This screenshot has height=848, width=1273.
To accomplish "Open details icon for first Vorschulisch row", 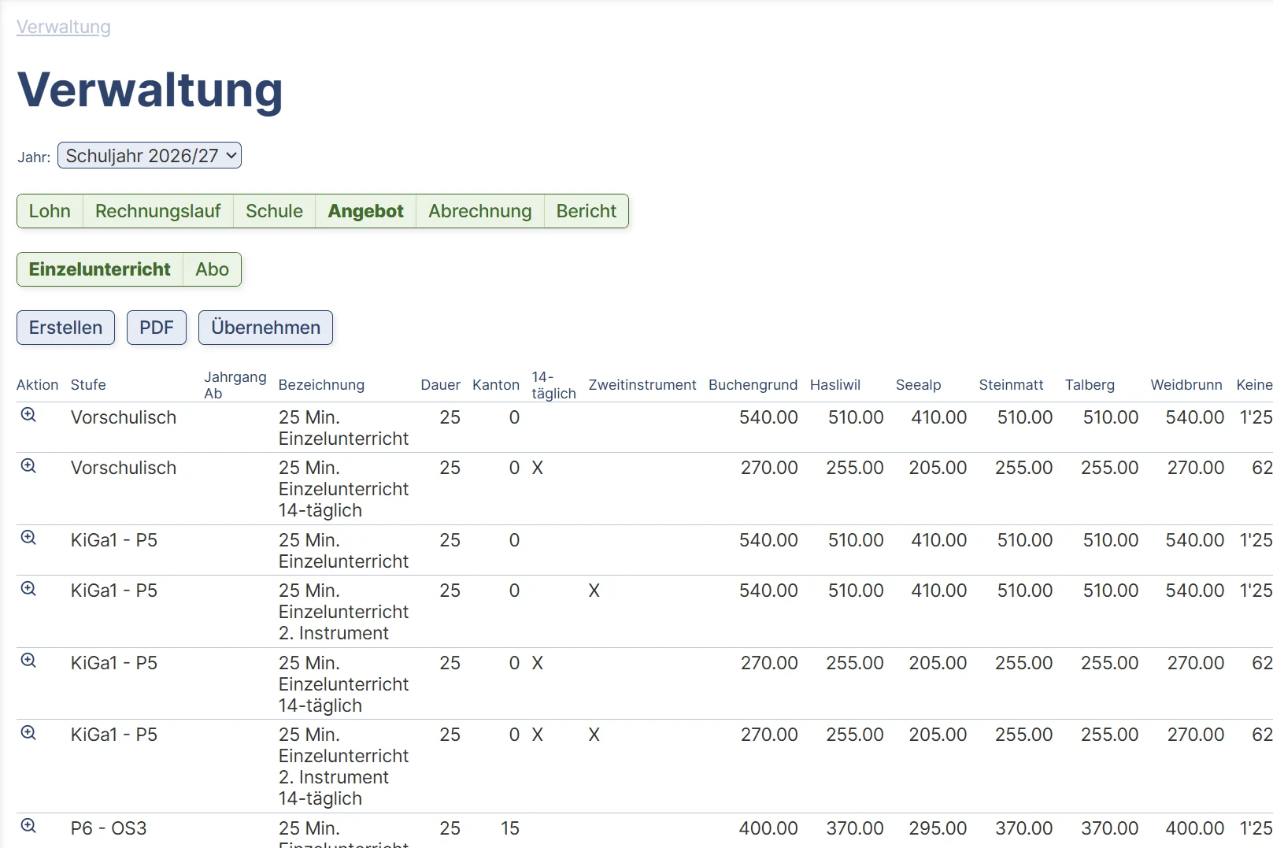I will pos(28,415).
